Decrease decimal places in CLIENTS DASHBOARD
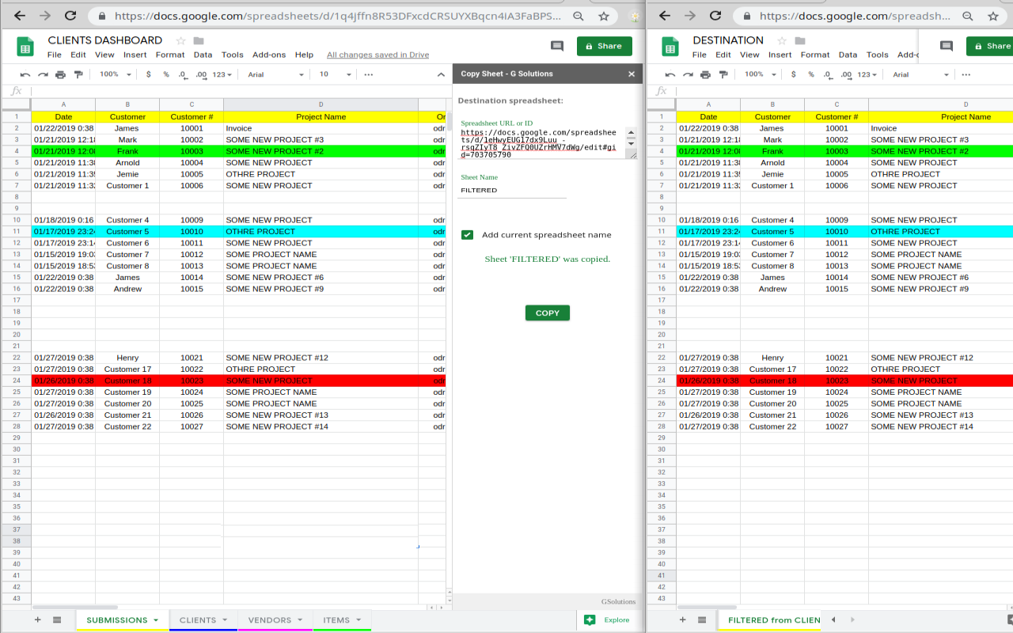 pos(183,74)
